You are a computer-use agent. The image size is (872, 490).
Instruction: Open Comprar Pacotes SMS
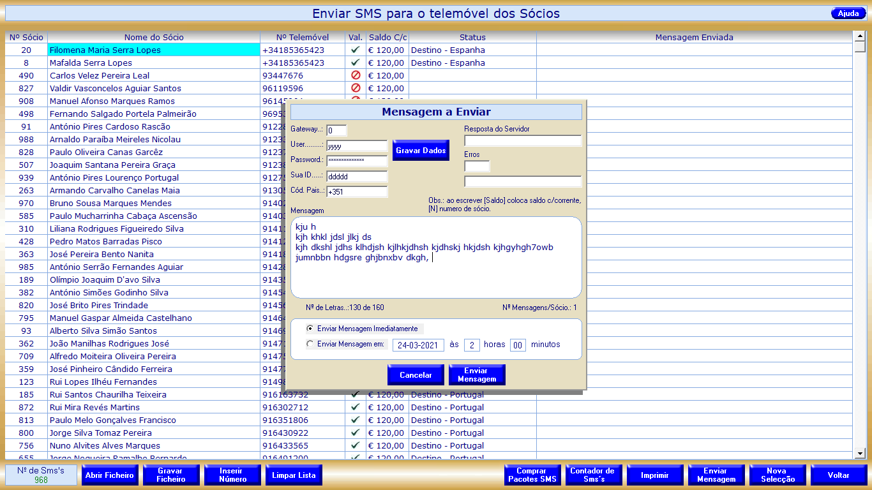[532, 475]
